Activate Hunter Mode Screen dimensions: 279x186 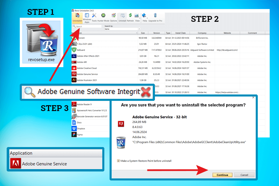[x=103, y=18]
